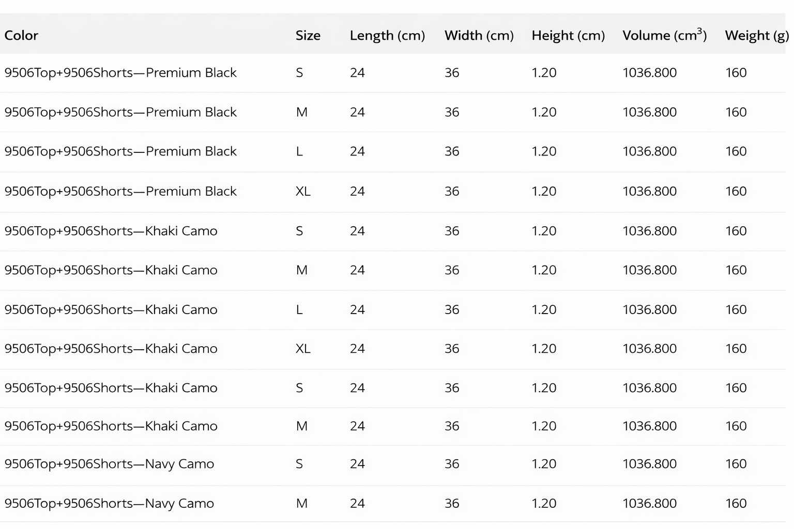
Task: Select size M cell in Navy Camo row
Action: [x=302, y=504]
